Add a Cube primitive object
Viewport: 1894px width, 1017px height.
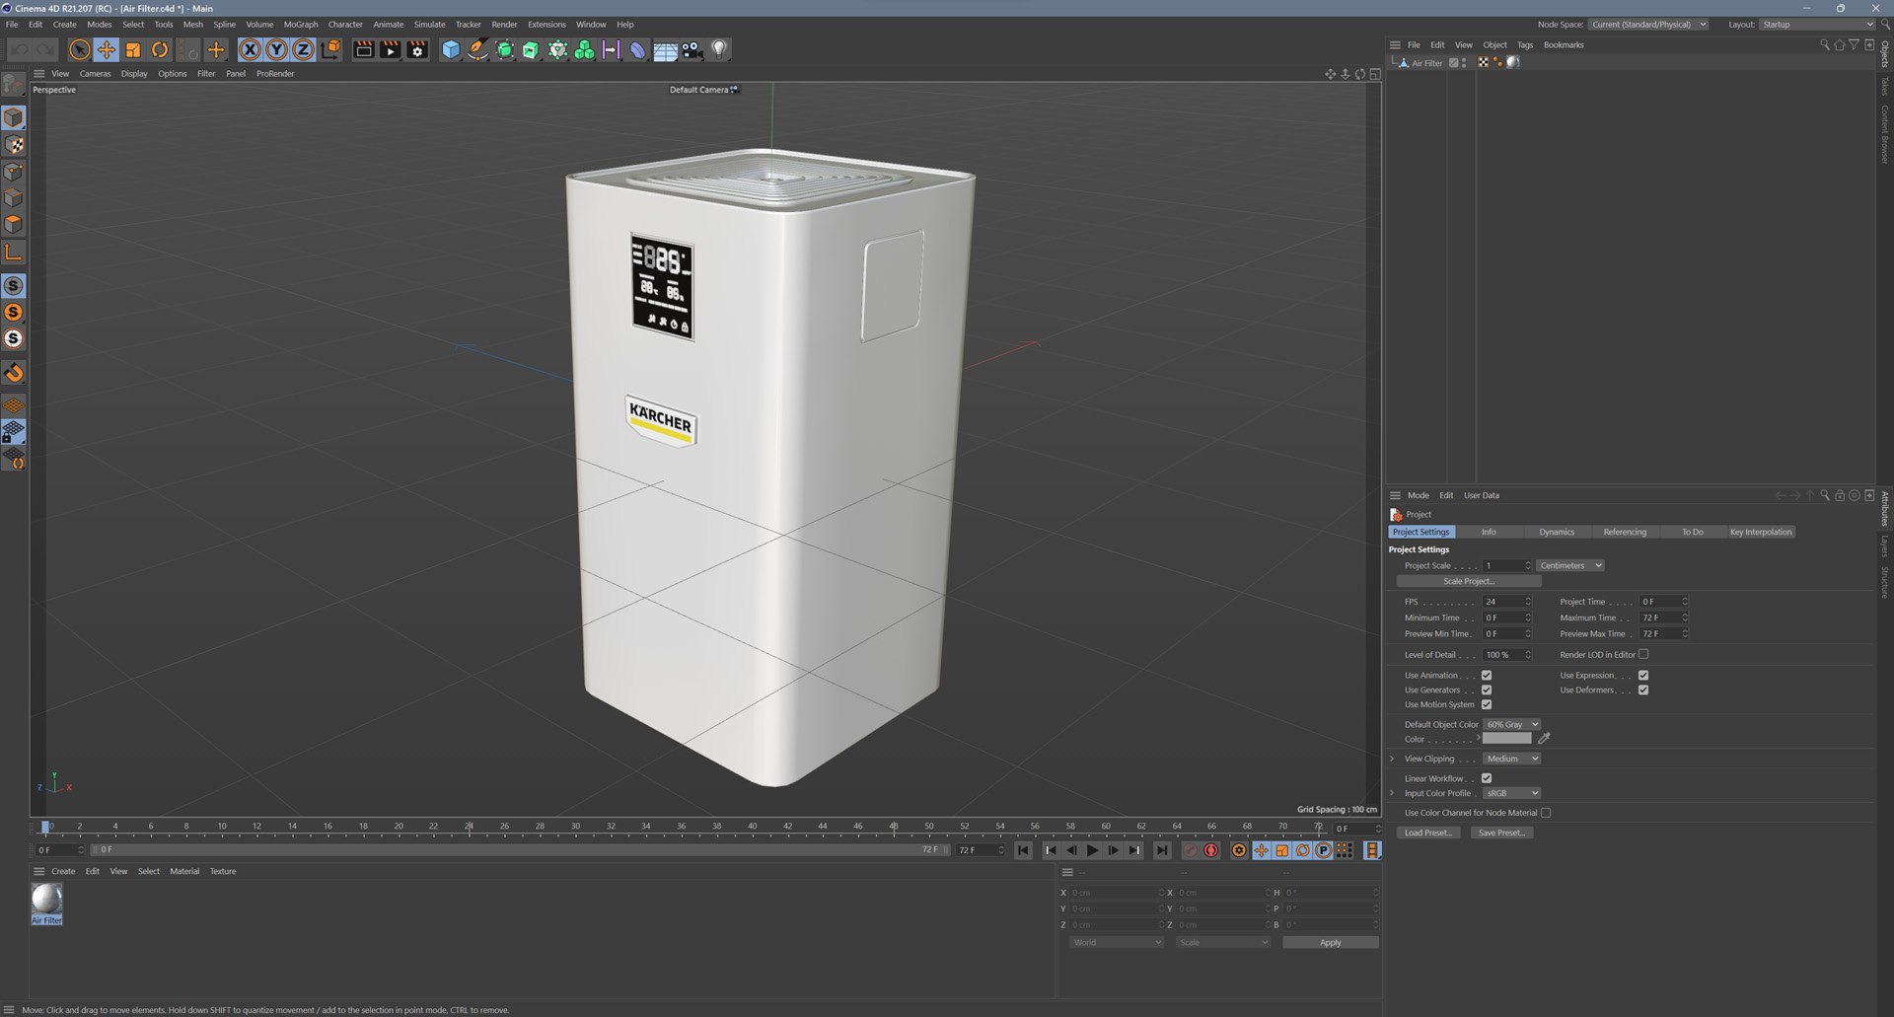coord(451,49)
